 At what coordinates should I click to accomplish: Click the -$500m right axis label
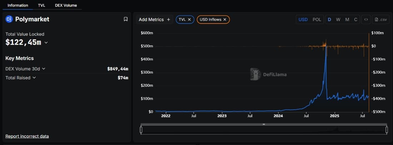[378, 112]
